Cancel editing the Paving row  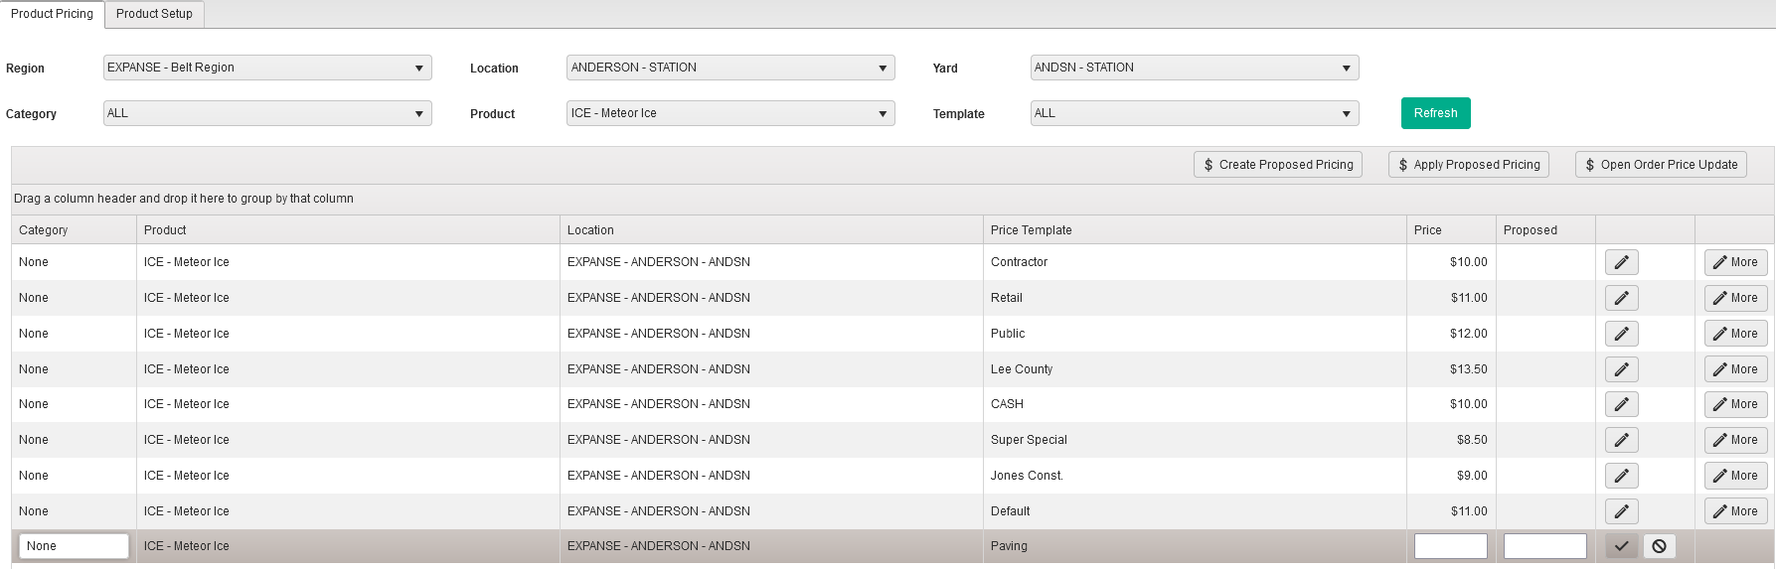[1659, 546]
